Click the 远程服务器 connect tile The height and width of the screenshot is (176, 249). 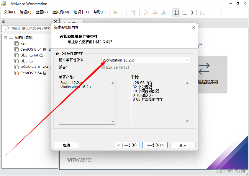212,74
